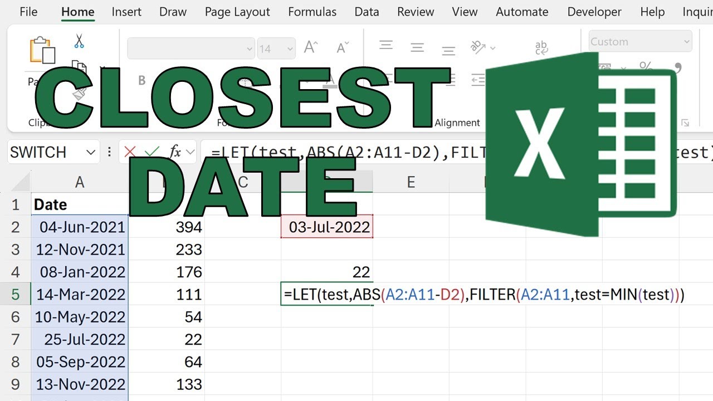Select the Date header cell
The width and height of the screenshot is (713, 401).
[x=80, y=204]
